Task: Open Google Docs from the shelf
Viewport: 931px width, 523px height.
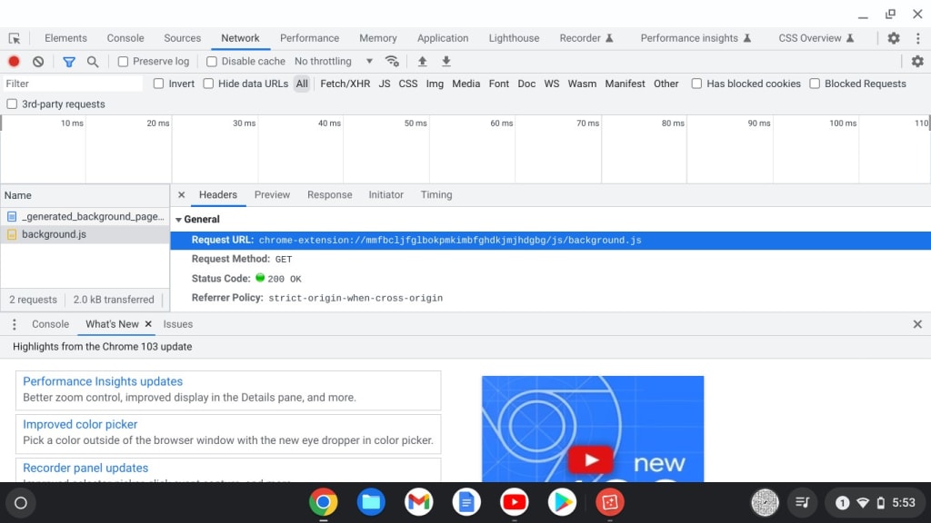Action: click(466, 502)
